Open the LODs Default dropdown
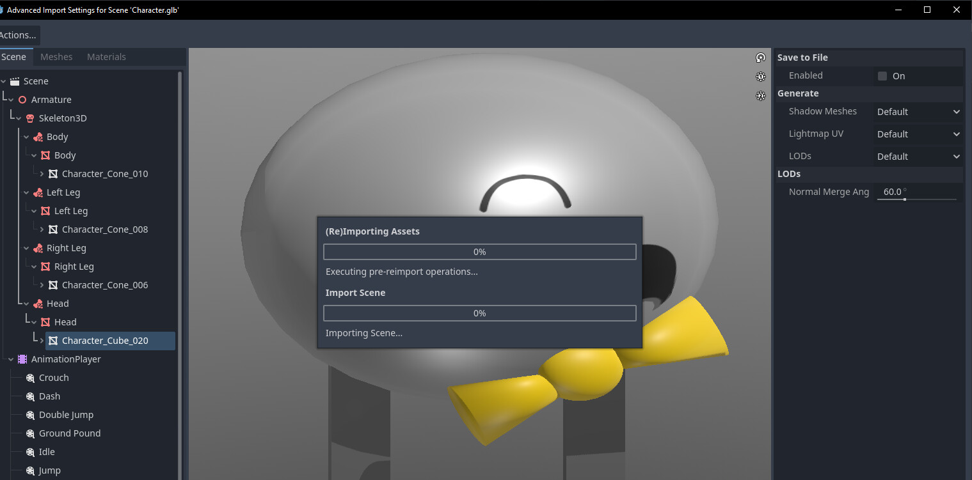 (918, 157)
